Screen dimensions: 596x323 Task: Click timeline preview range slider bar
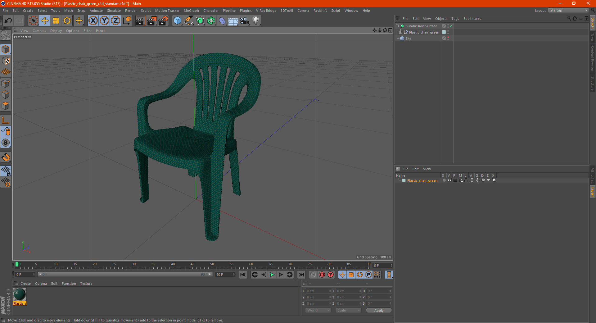coord(125,274)
